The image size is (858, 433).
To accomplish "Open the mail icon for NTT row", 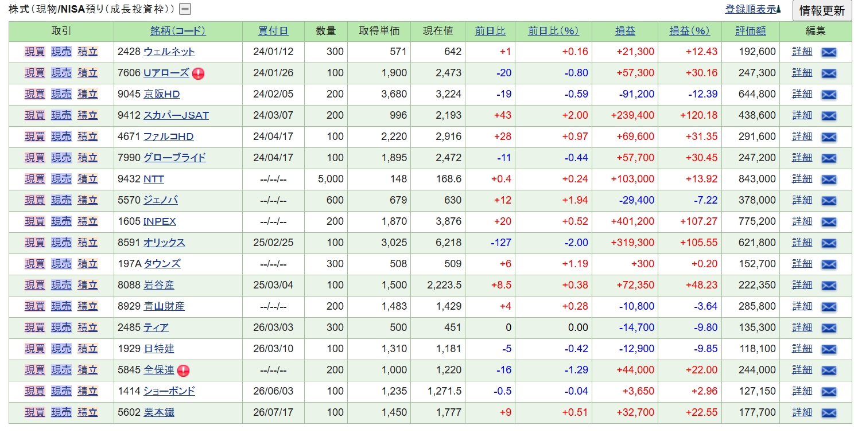I will [x=829, y=180].
